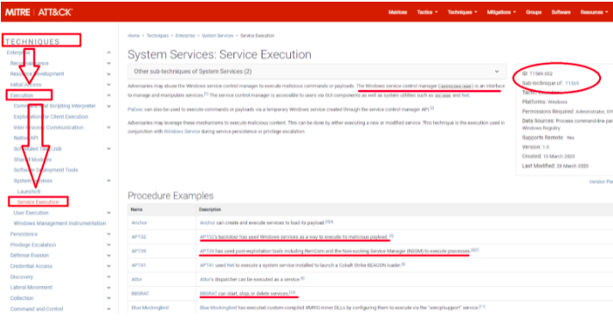Select User Execution in the sidebar
613x323 pixels.
tap(31, 212)
